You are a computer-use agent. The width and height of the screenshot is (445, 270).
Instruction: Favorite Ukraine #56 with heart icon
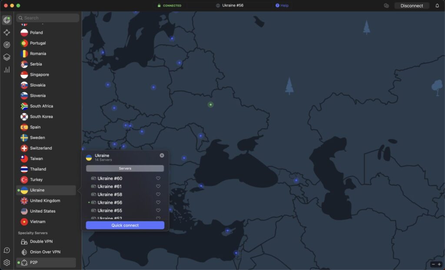click(x=158, y=202)
